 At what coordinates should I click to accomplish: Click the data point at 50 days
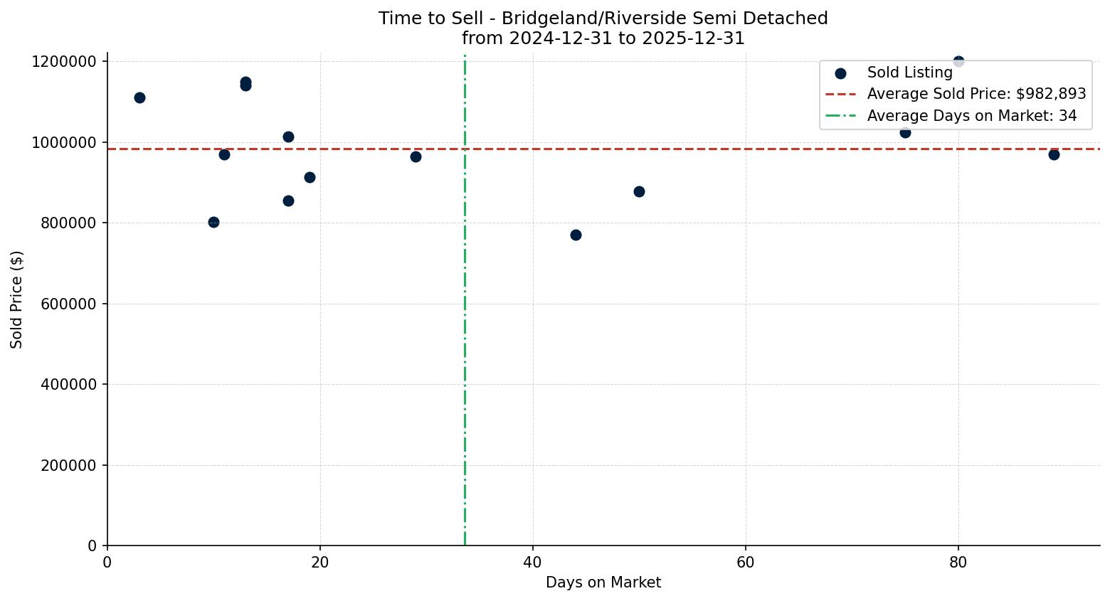tap(639, 191)
